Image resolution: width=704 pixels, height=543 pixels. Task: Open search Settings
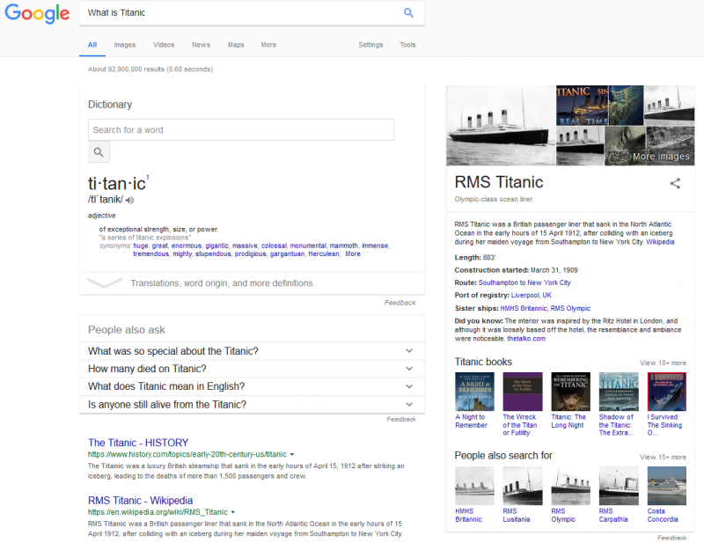pyautogui.click(x=370, y=45)
